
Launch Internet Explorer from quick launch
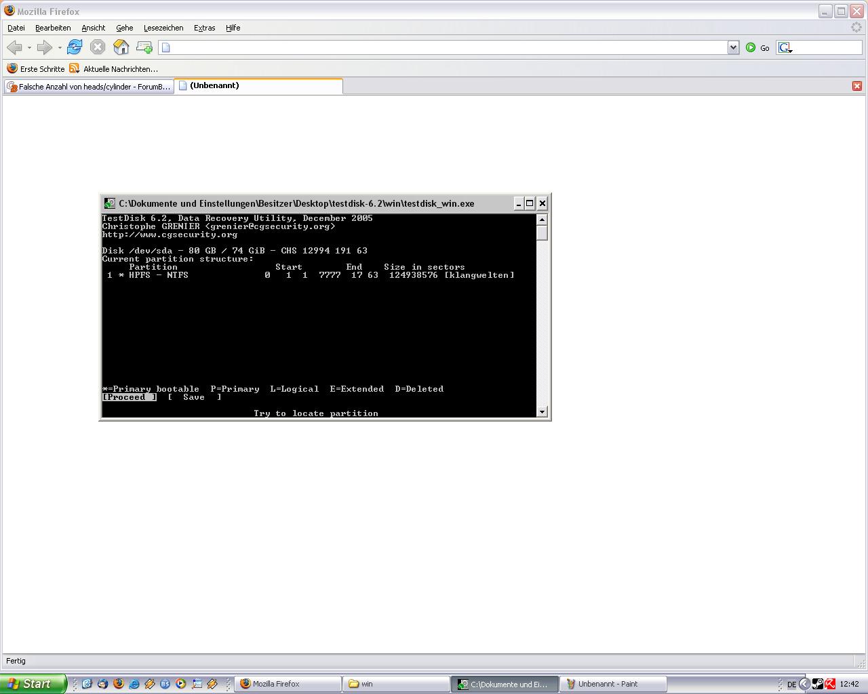(134, 684)
